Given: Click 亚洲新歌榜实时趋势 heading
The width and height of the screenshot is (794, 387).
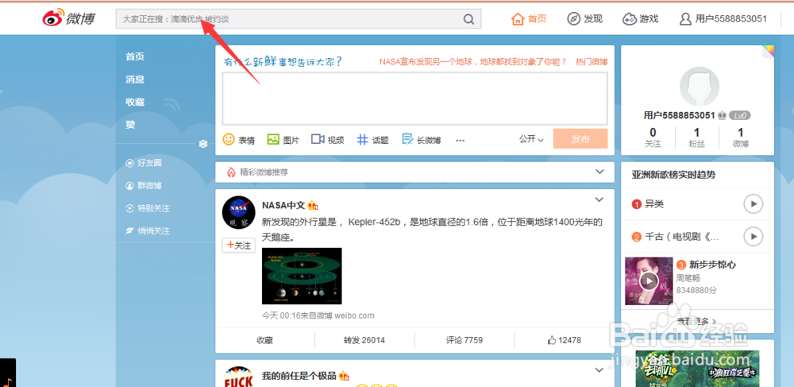Looking at the screenshot, I should pyautogui.click(x=673, y=175).
